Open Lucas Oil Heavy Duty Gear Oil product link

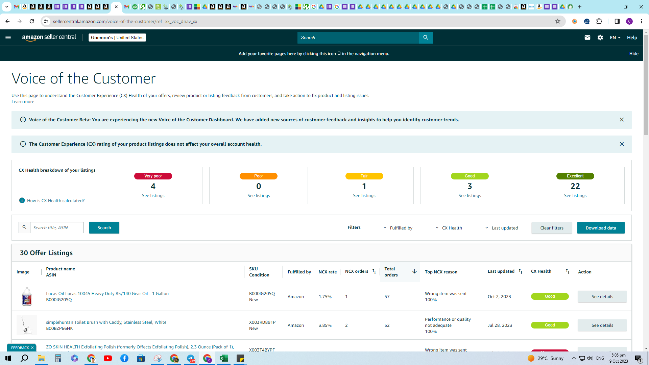[107, 293]
